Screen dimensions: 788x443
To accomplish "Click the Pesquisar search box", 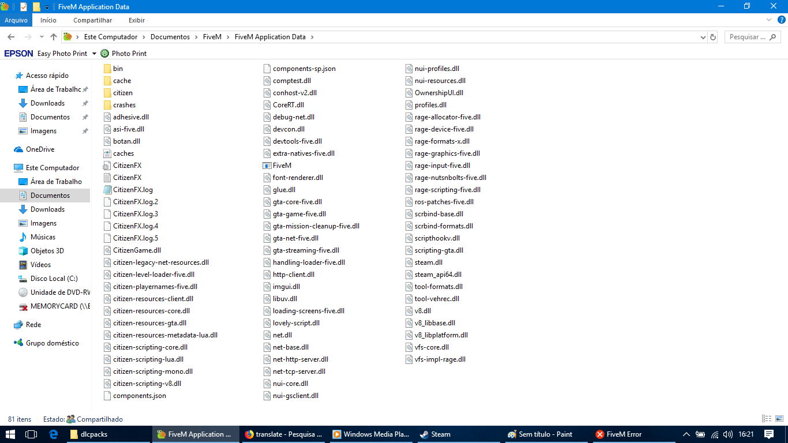I will pos(752,37).
